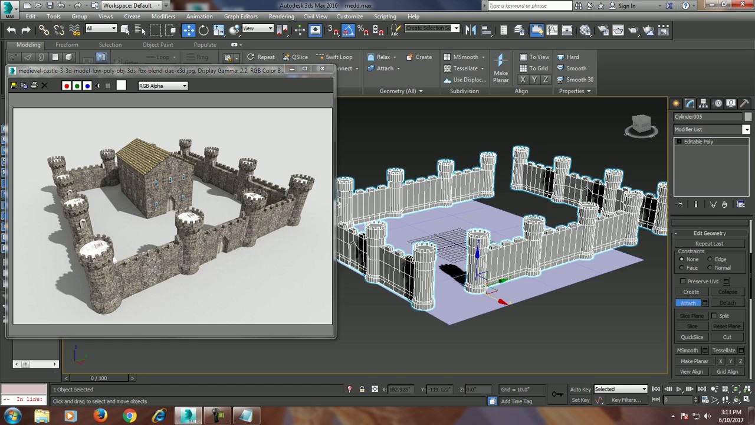Open the Utilities hammer panel icon
This screenshot has height=425, width=755.
(x=745, y=103)
